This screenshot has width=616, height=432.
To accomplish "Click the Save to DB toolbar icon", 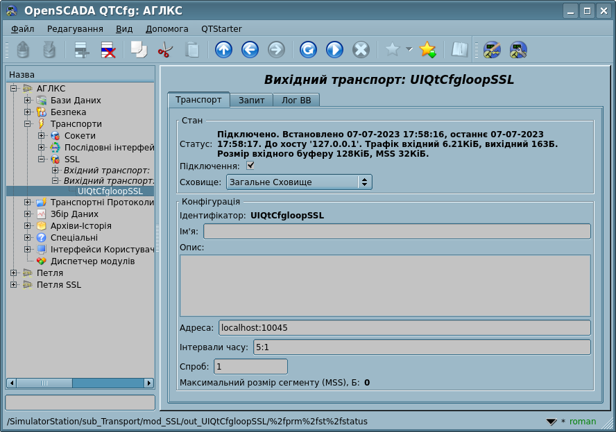I will point(49,50).
